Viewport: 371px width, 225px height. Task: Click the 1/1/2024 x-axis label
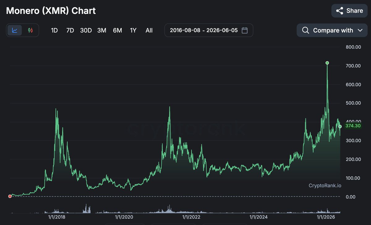tap(258, 217)
